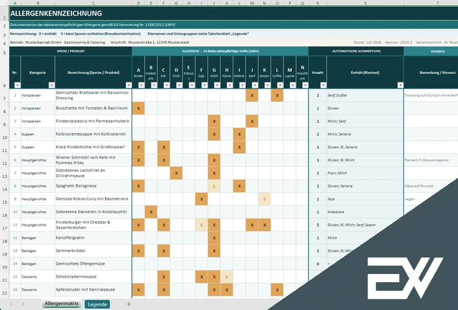The width and height of the screenshot is (458, 310).
Task: Open the Kategorie column filter dropdown
Action: coord(52,85)
